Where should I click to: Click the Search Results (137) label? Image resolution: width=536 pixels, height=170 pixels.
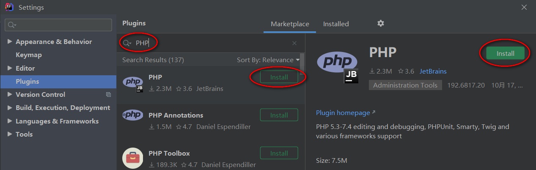click(153, 60)
